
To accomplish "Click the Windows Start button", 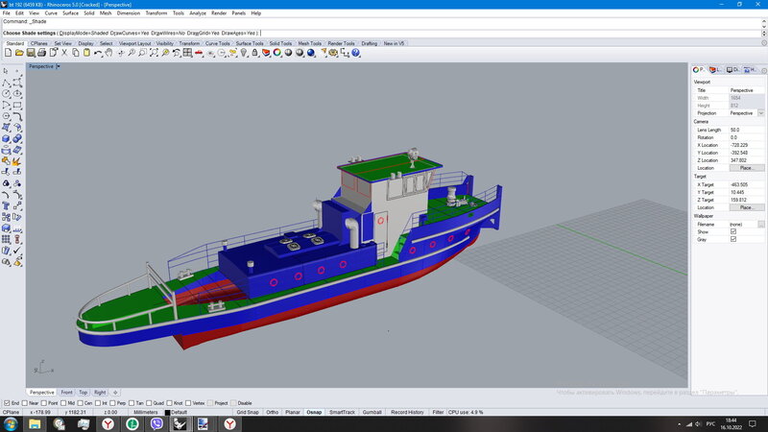I will [11, 423].
